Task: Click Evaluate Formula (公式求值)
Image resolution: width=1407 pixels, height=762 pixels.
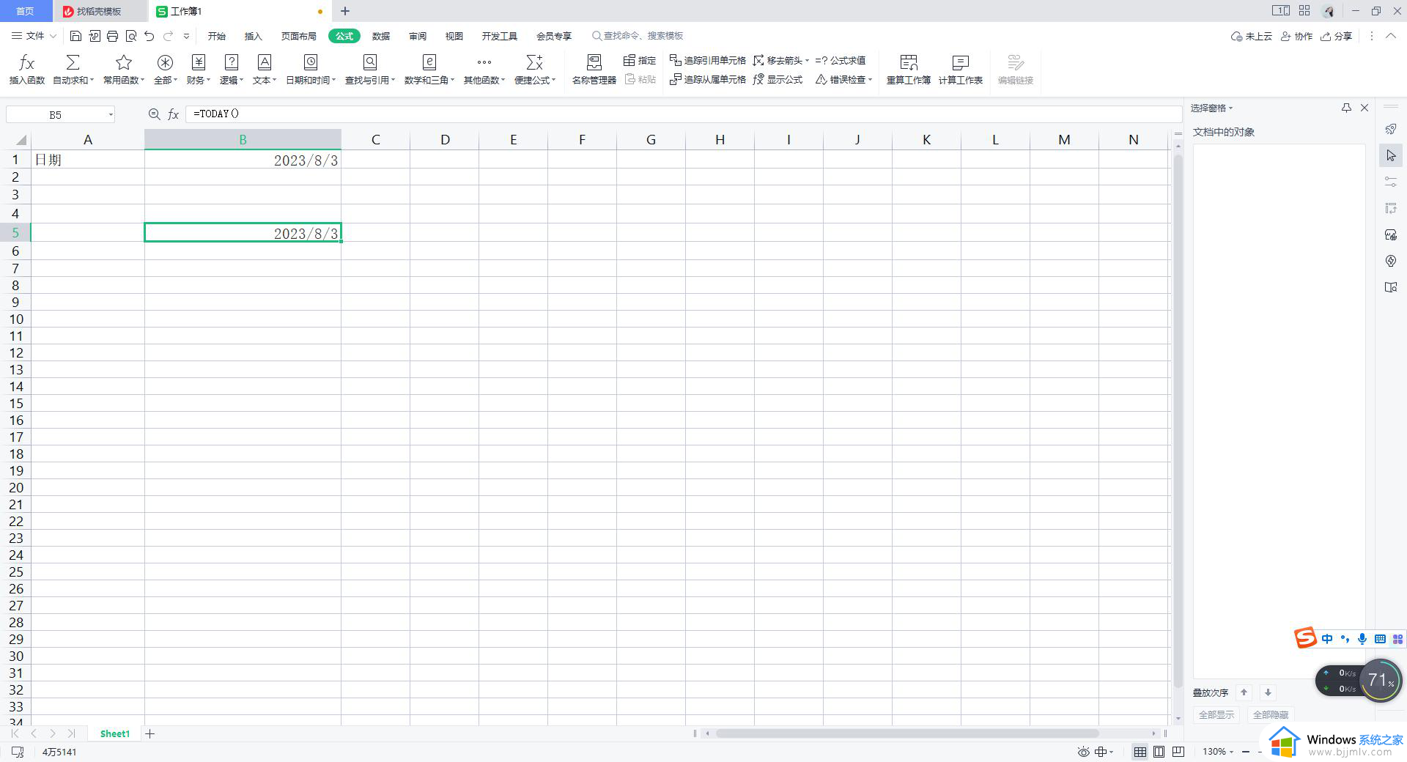Action: 841,60
